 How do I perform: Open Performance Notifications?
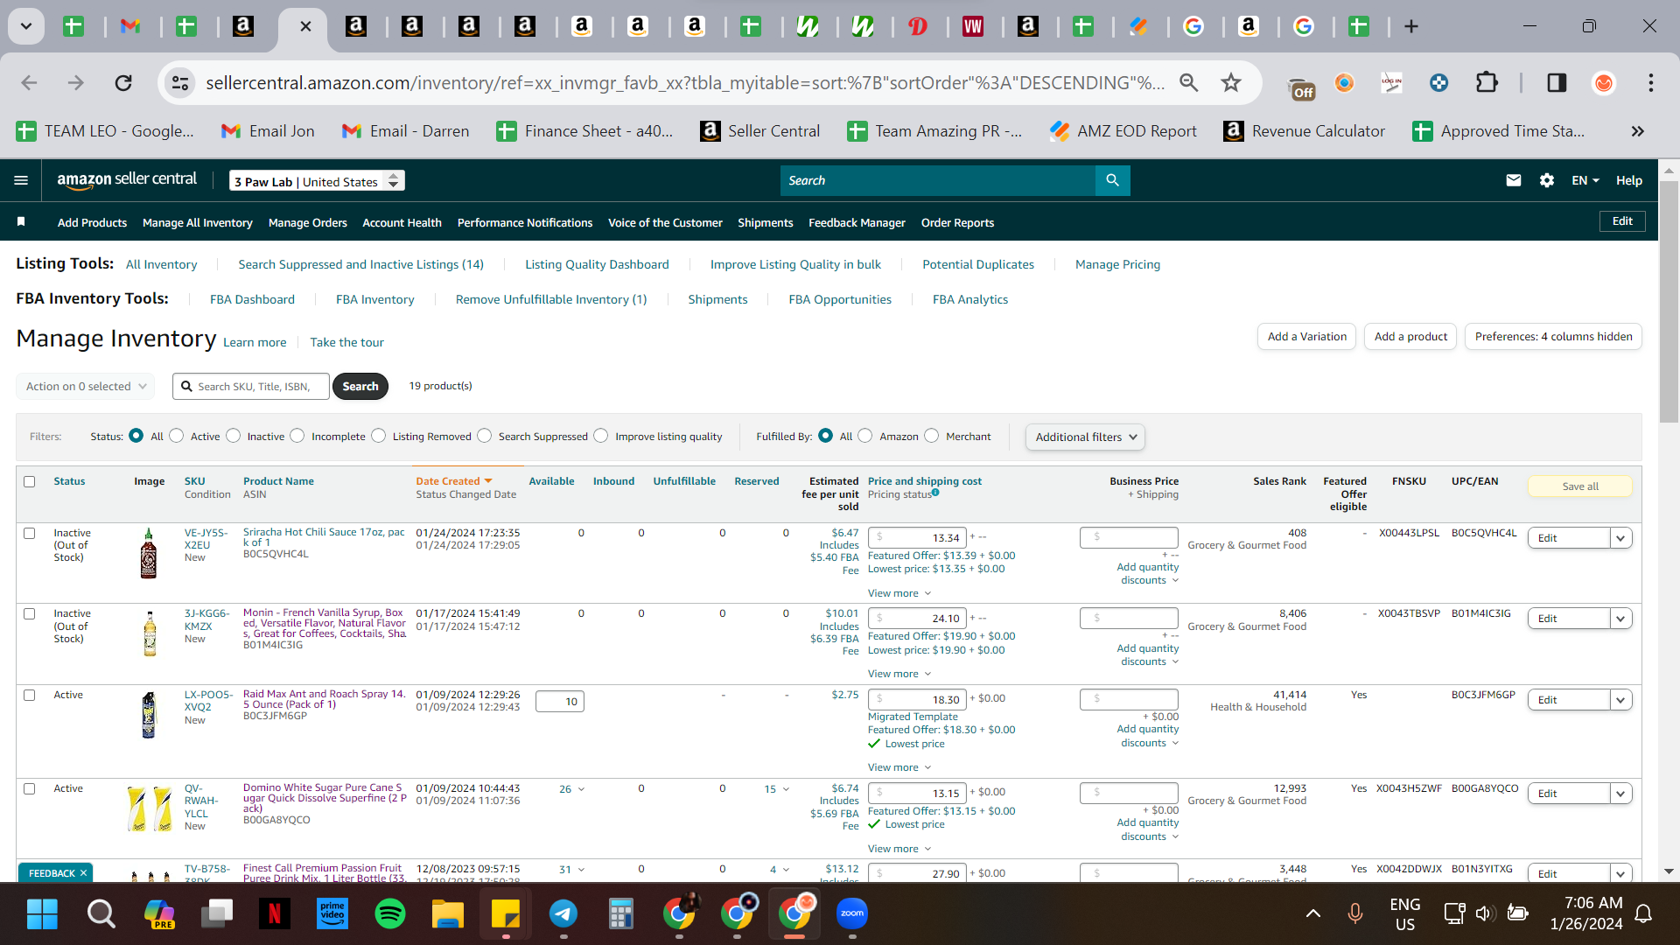(x=525, y=222)
